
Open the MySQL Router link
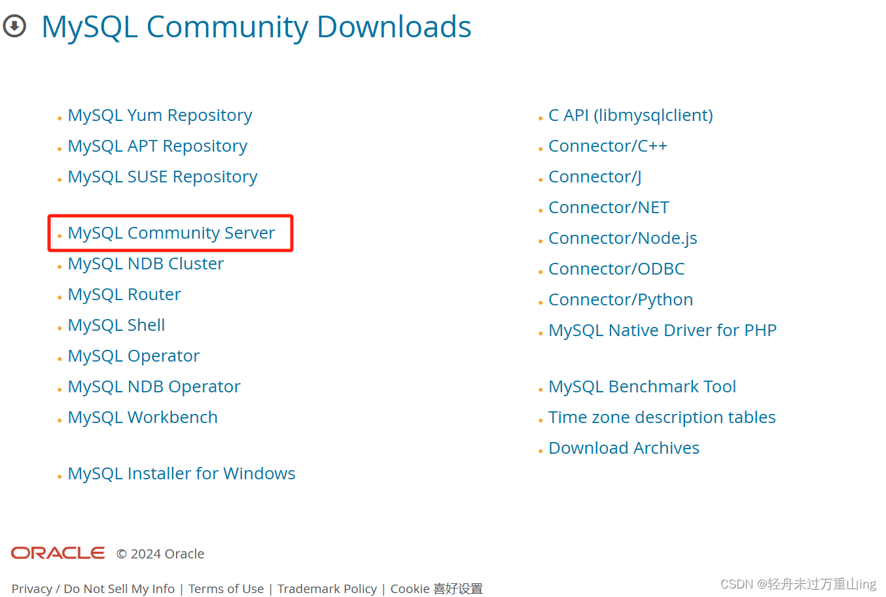(124, 294)
